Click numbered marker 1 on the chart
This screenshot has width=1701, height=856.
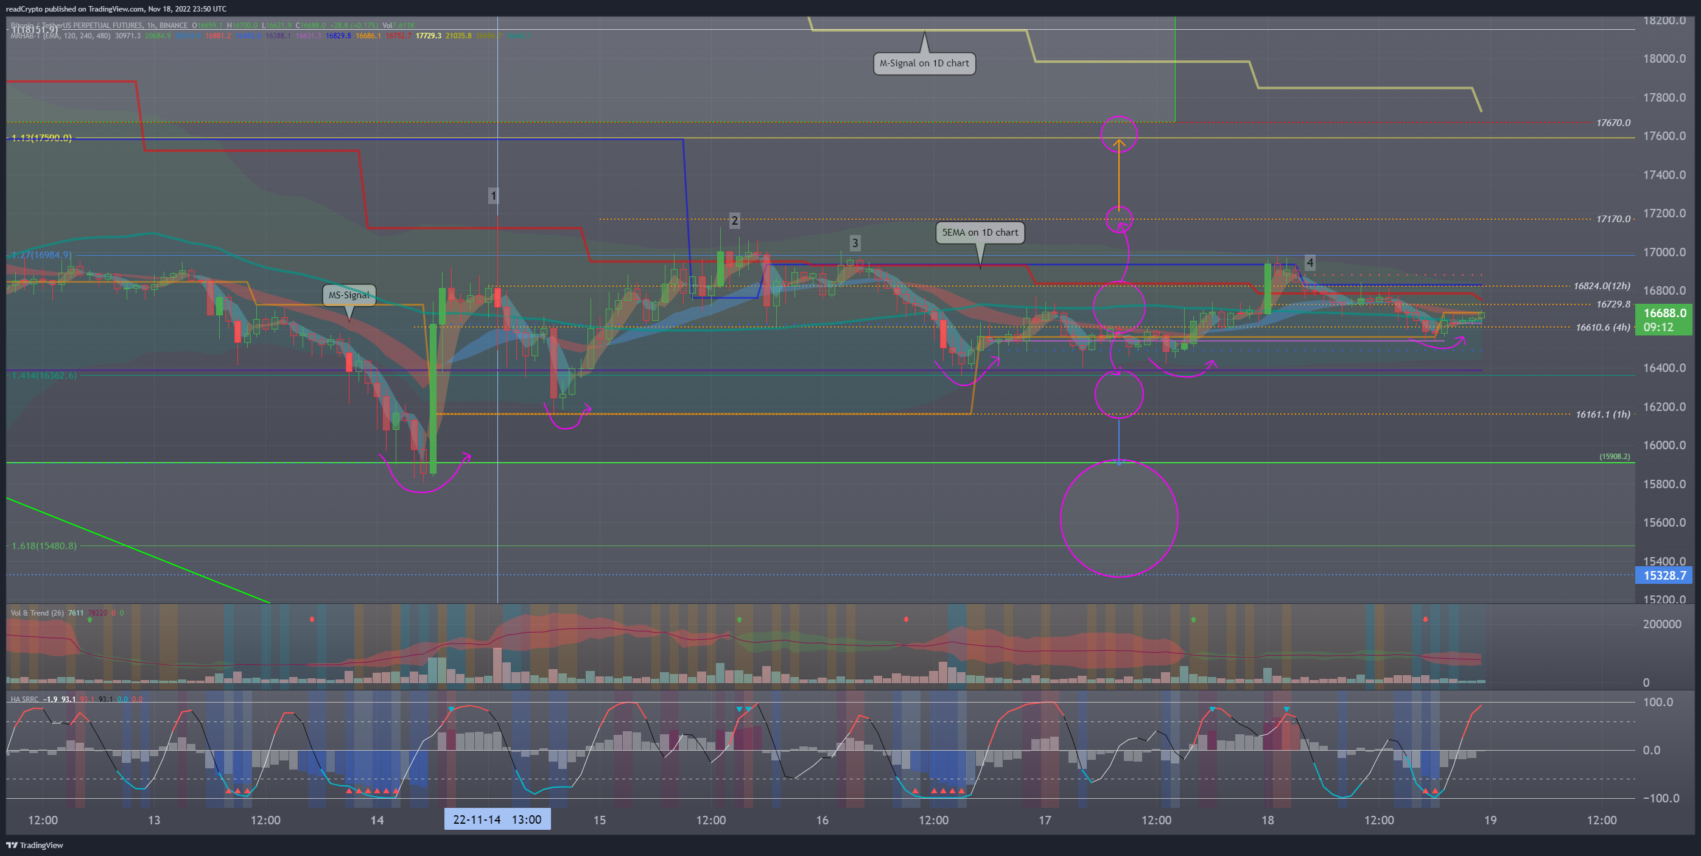tap(493, 195)
